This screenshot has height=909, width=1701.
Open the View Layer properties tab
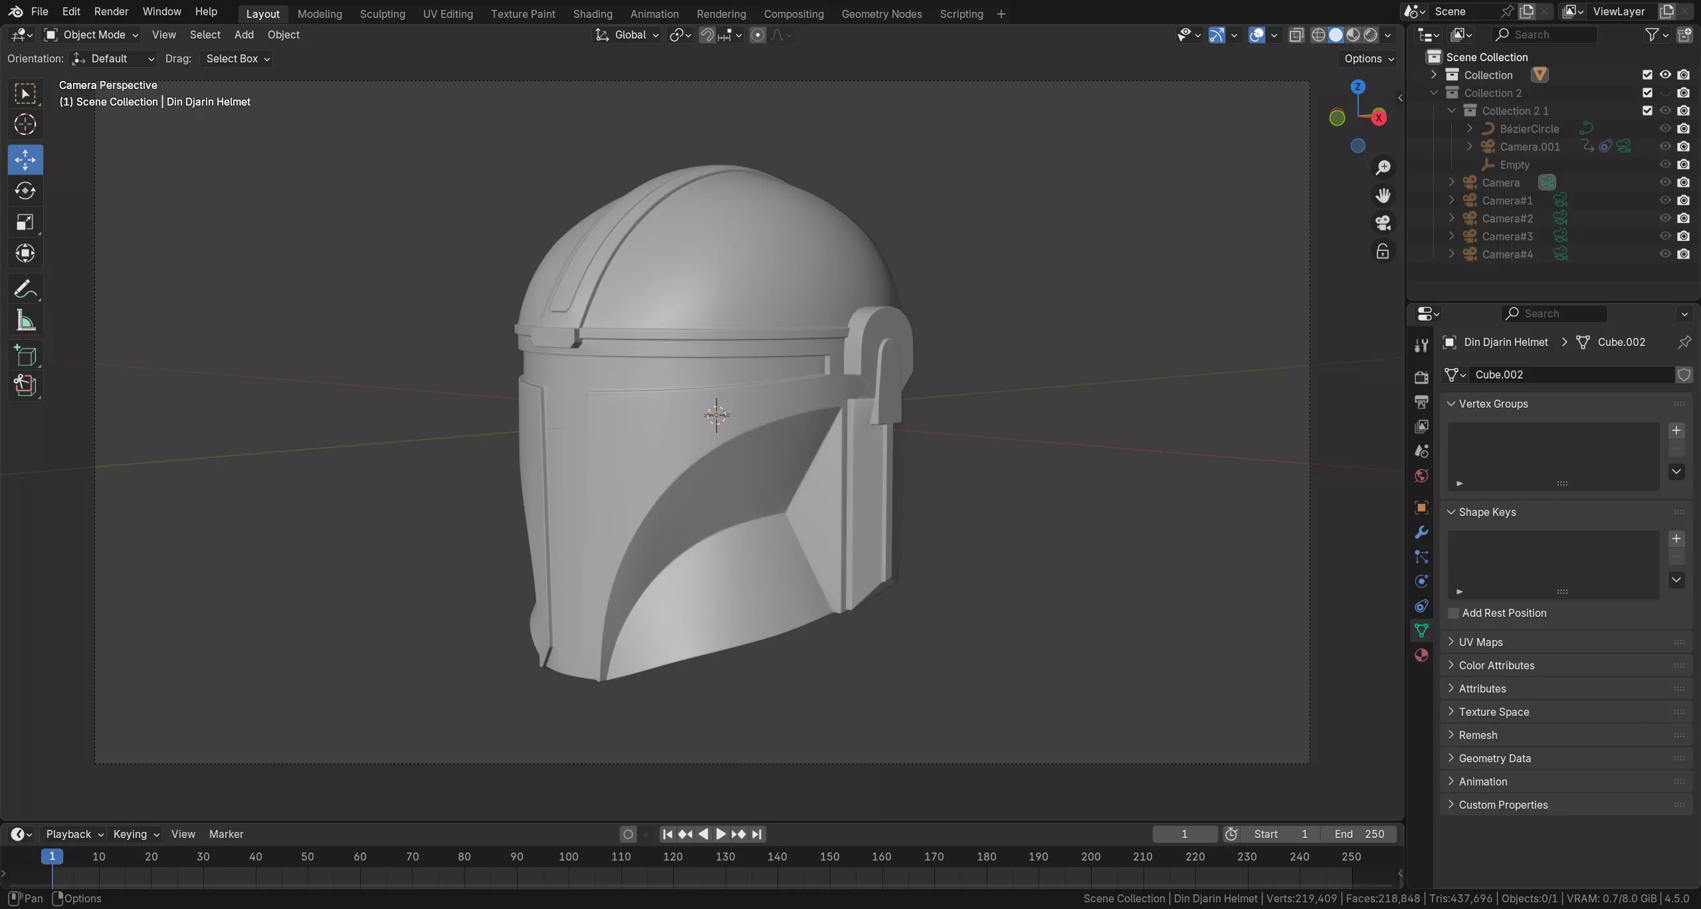pyautogui.click(x=1421, y=426)
